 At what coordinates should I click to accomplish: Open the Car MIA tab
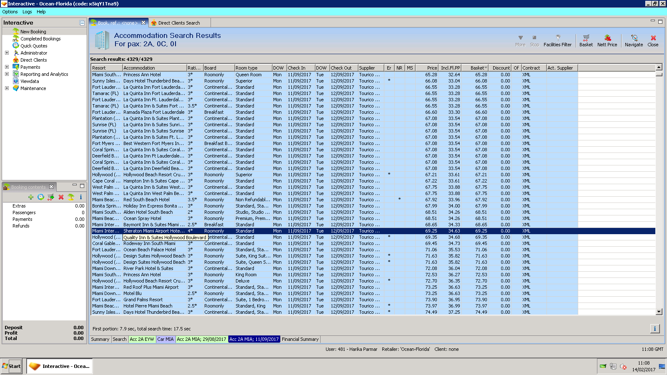coord(165,339)
